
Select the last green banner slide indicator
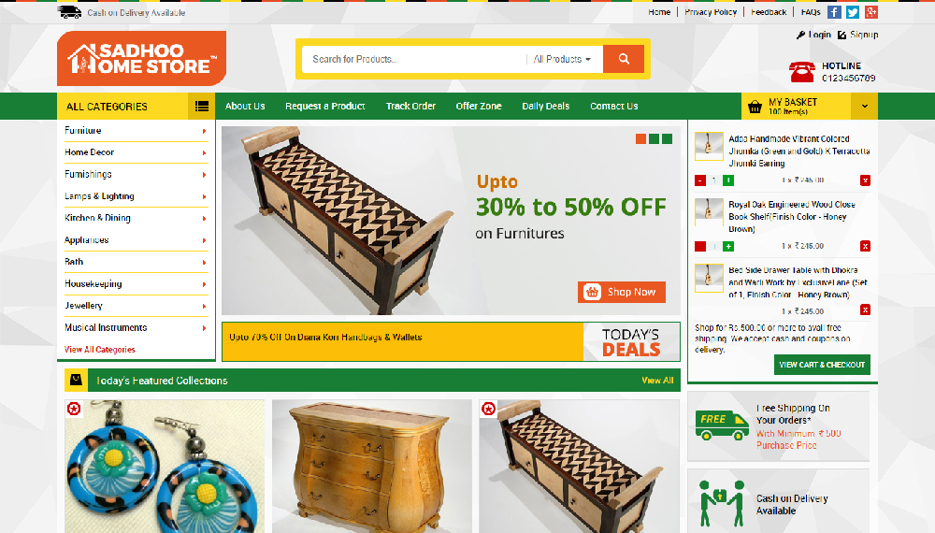coord(668,139)
